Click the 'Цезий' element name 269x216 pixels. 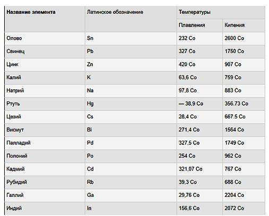click(14, 117)
